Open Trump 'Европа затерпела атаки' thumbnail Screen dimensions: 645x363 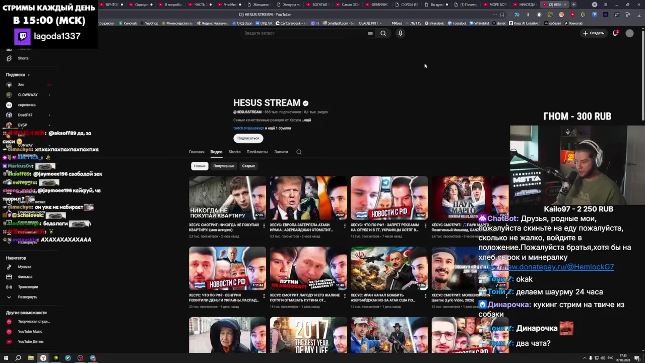pos(308,198)
